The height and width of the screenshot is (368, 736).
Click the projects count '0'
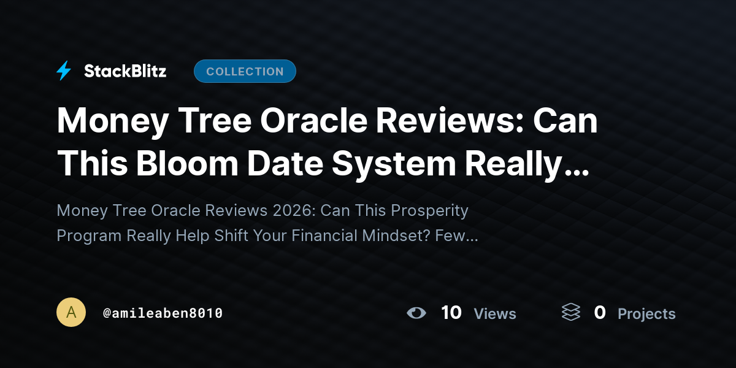(x=600, y=313)
